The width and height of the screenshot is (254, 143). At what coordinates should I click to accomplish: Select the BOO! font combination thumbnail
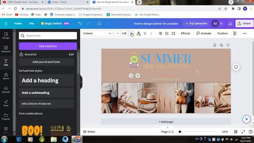click(x=32, y=130)
